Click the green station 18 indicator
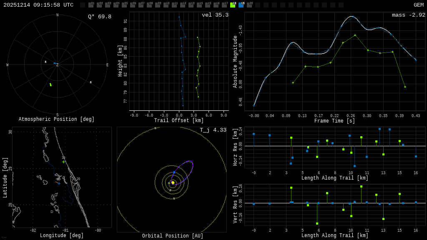 click(x=233, y=5)
